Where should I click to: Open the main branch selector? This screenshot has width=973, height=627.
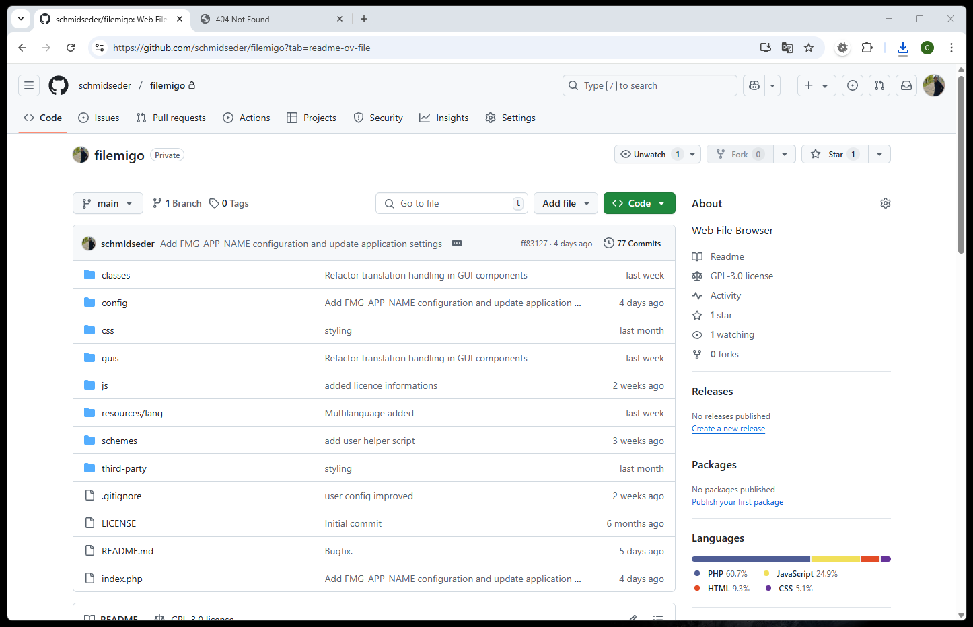pos(108,203)
